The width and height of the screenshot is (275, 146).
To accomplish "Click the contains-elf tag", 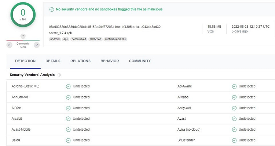I will [x=79, y=40].
